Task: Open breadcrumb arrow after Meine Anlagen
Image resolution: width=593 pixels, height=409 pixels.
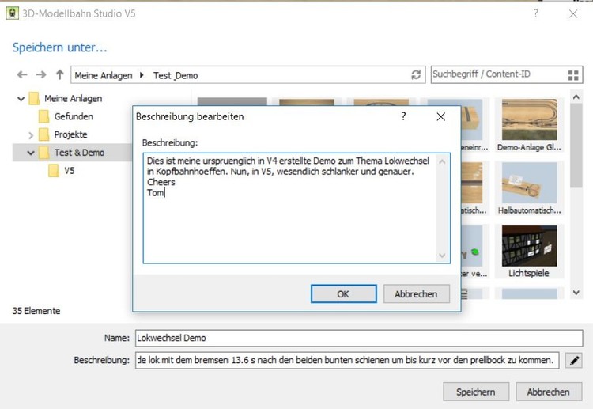Action: click(x=142, y=75)
